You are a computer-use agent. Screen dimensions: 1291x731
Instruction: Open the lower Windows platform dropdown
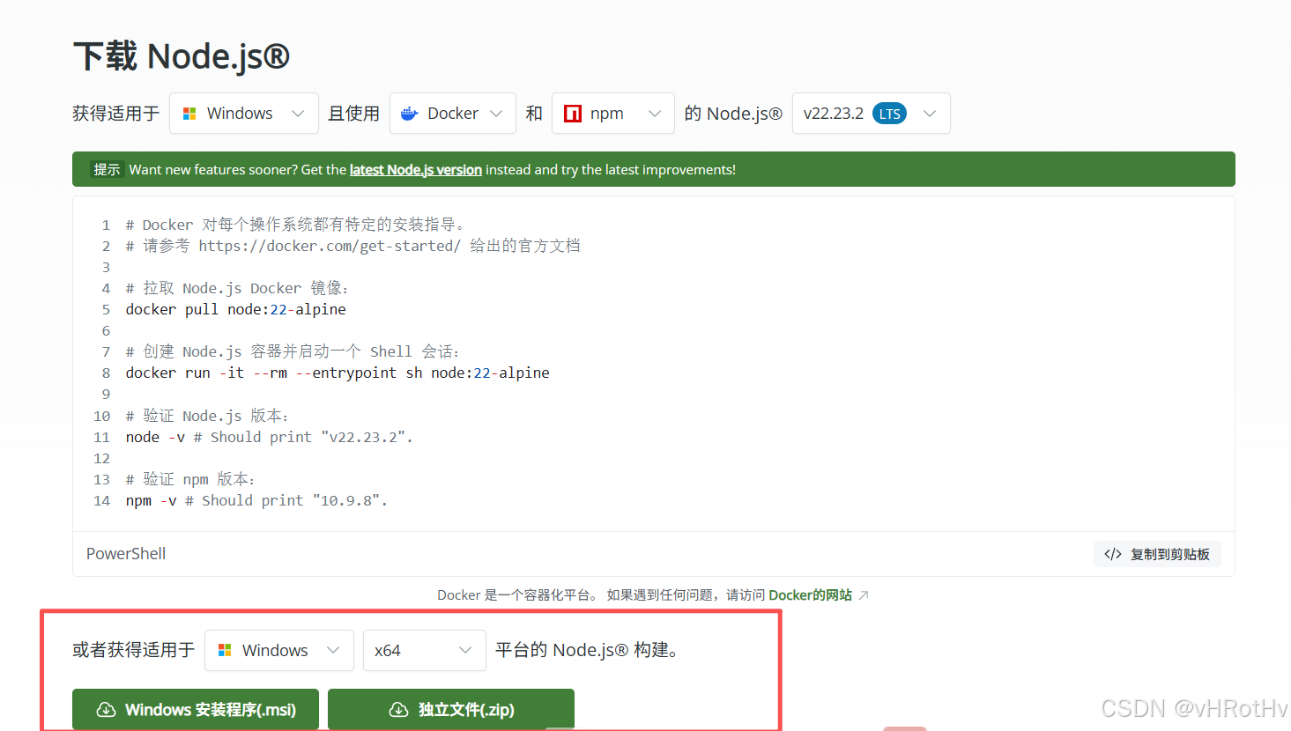coord(279,651)
